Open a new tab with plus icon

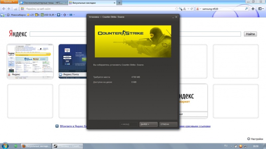click(x=119, y=3)
